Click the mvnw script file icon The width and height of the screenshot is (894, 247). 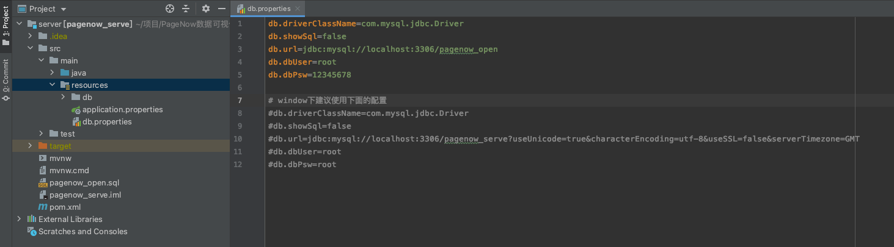coord(42,159)
